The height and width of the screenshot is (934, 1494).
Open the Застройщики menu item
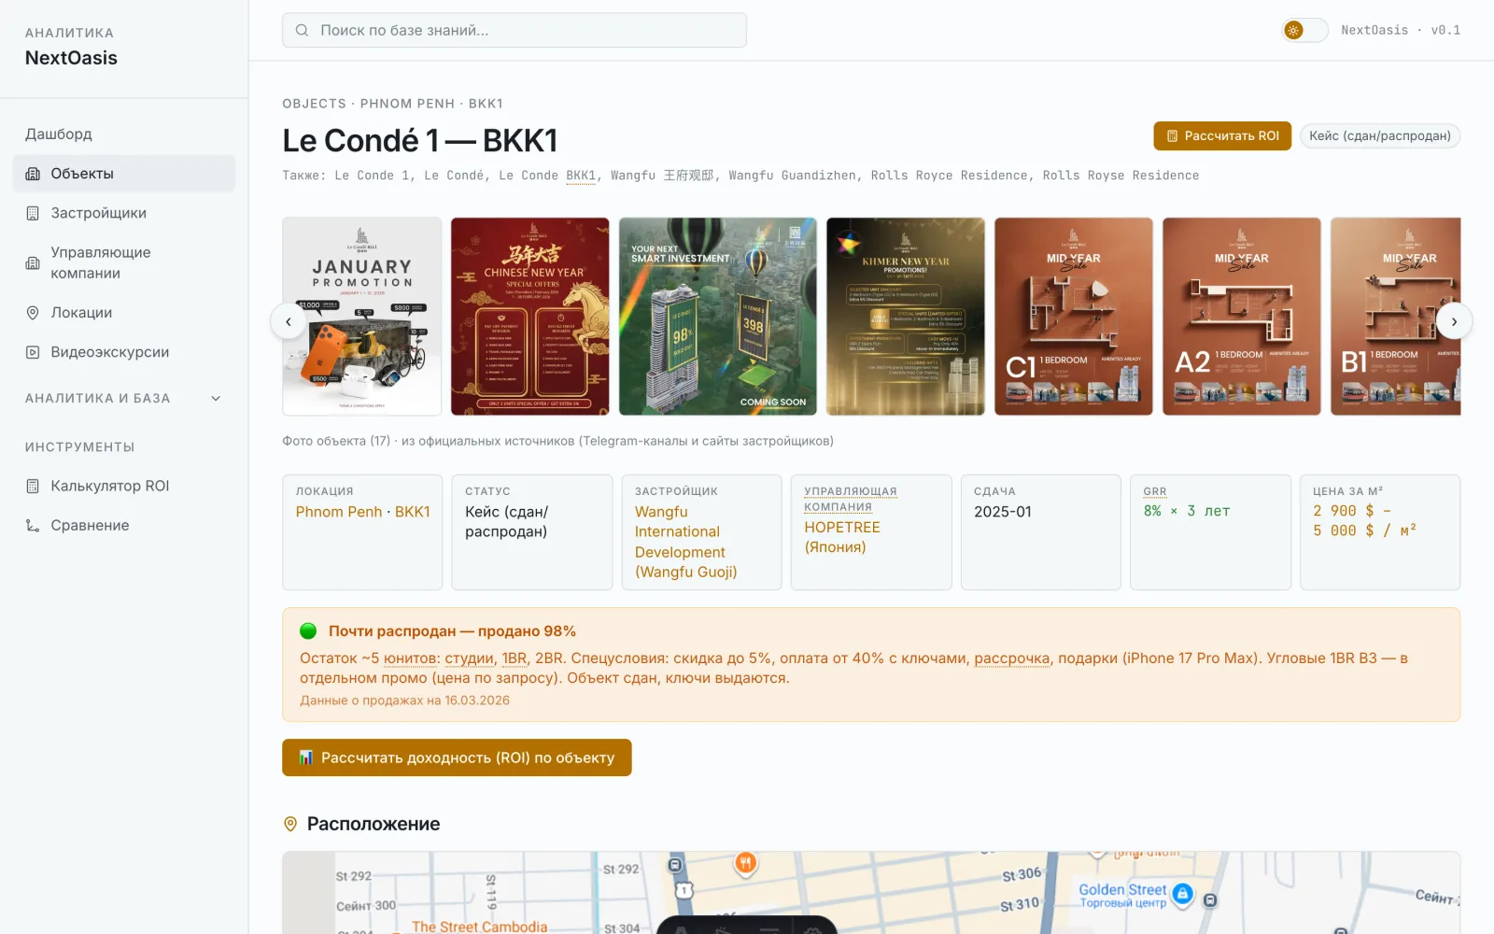[x=124, y=213]
